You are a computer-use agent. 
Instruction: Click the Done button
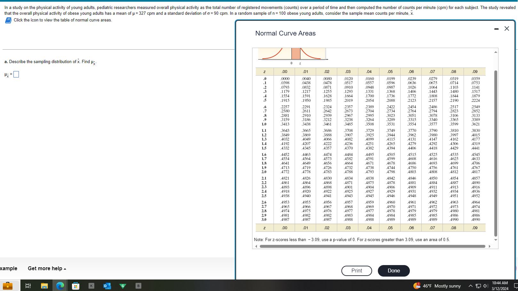394,271
